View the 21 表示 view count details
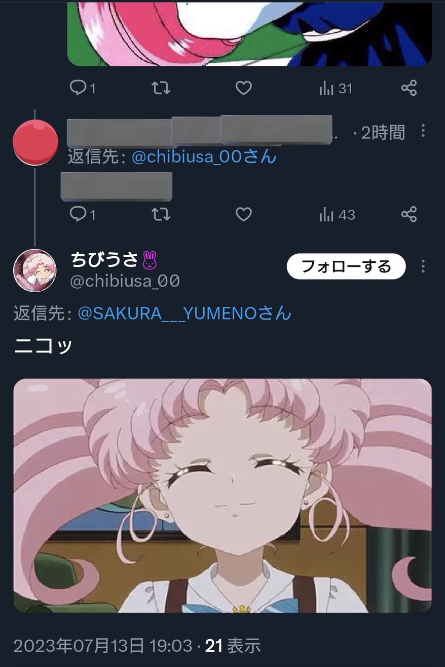Screen dimensions: 445x667 pos(233,646)
